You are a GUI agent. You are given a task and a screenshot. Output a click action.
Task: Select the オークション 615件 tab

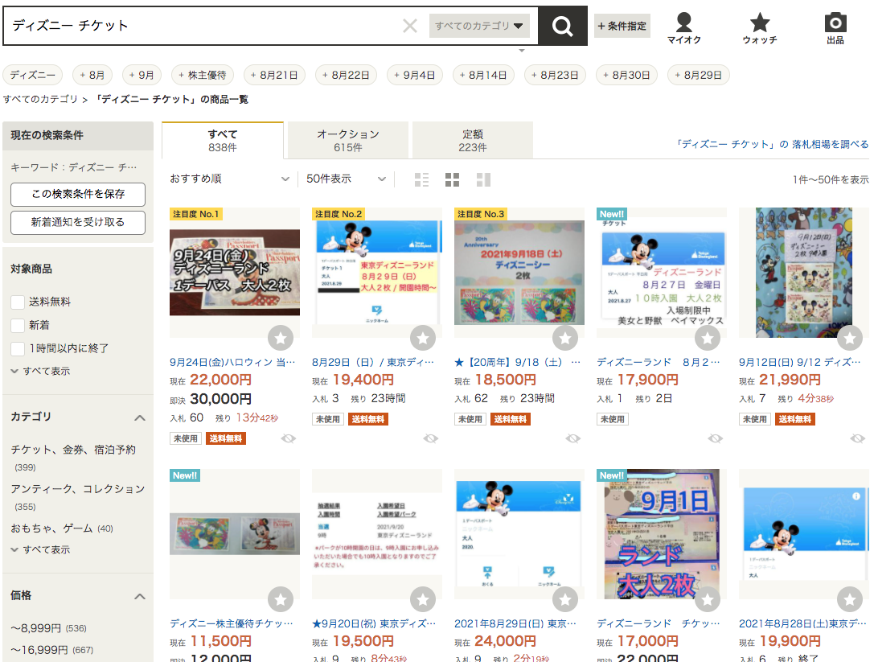tap(348, 141)
